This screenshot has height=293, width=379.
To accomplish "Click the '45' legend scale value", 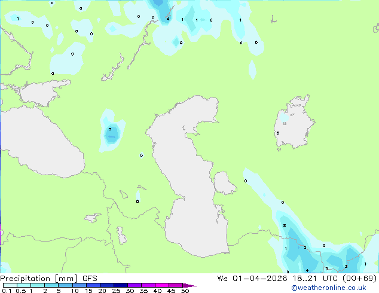I will (x=172, y=291).
